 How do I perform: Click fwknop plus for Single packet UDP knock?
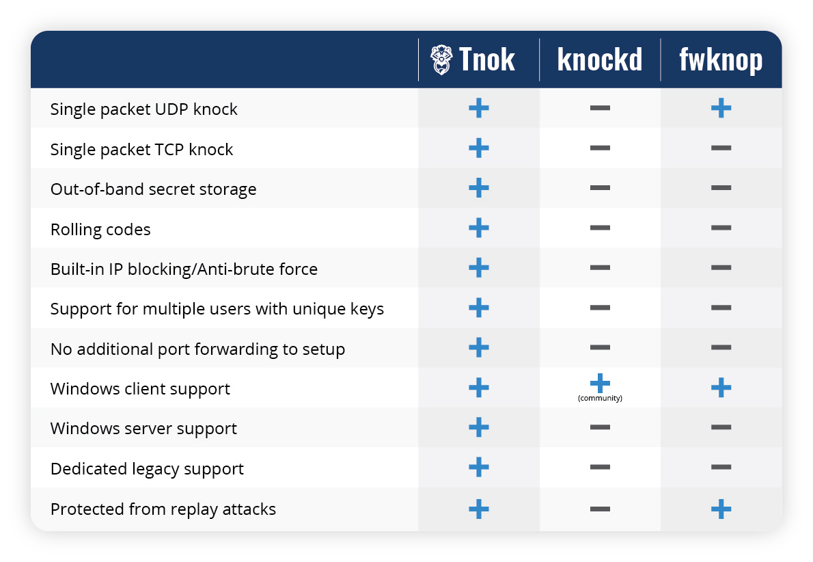coord(721,108)
